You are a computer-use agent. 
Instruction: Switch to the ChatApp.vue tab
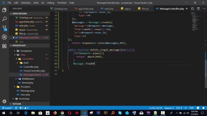[x=59, y=9]
